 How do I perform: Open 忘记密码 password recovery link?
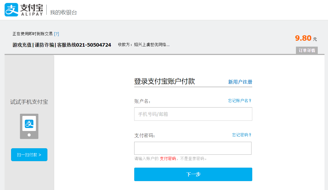tap(241, 135)
